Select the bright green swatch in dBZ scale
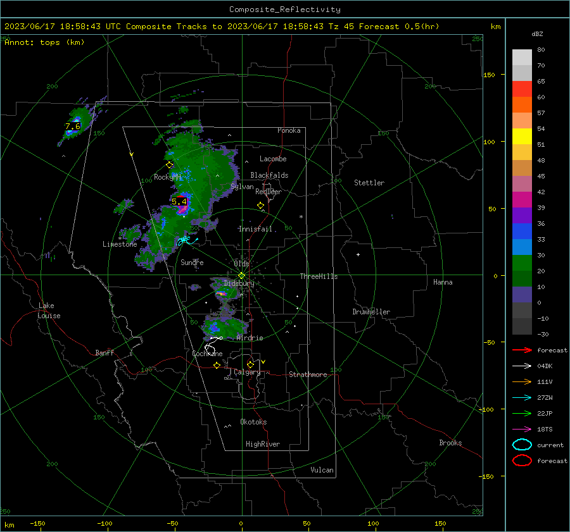The width and height of the screenshot is (570, 532). point(522,263)
